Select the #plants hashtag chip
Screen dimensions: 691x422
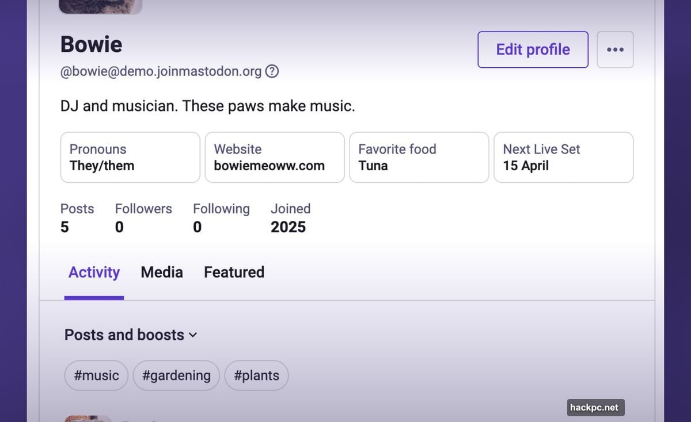[x=256, y=375]
